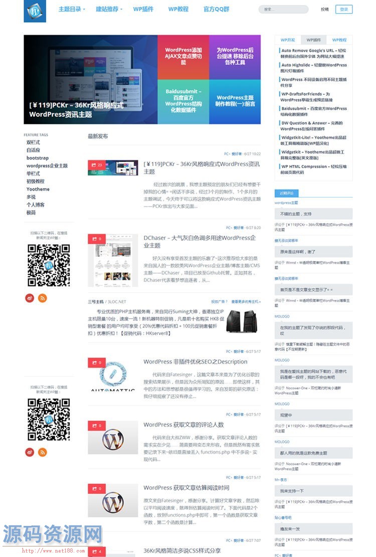Open the PCKr 36Kr风格响应式 article title
376x557 pixels.
(202, 168)
